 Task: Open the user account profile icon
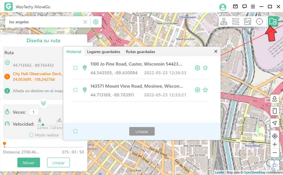point(223,7)
